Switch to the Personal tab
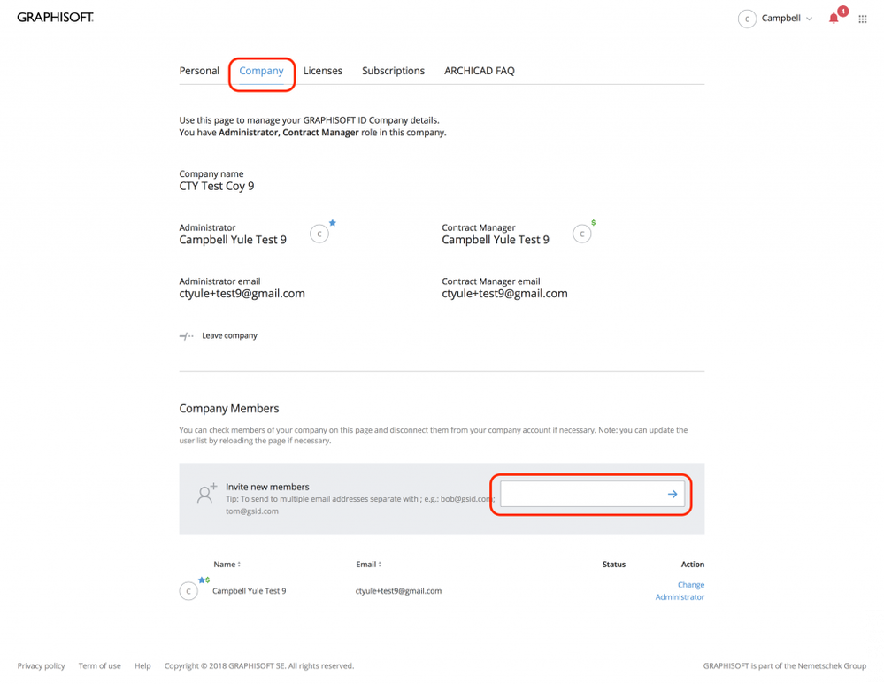 coord(199,71)
